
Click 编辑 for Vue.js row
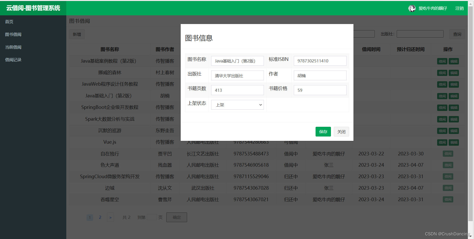tap(454, 142)
